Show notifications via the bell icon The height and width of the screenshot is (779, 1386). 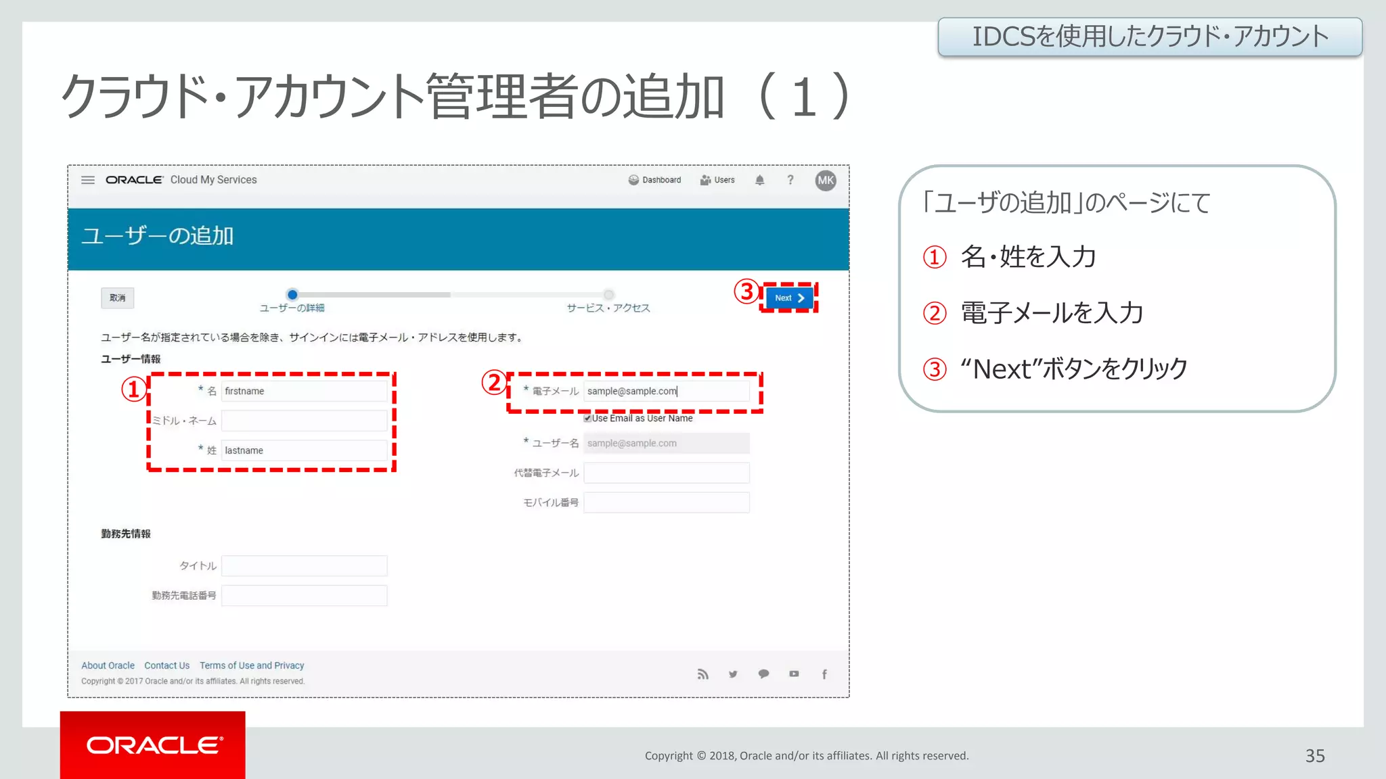tap(760, 180)
